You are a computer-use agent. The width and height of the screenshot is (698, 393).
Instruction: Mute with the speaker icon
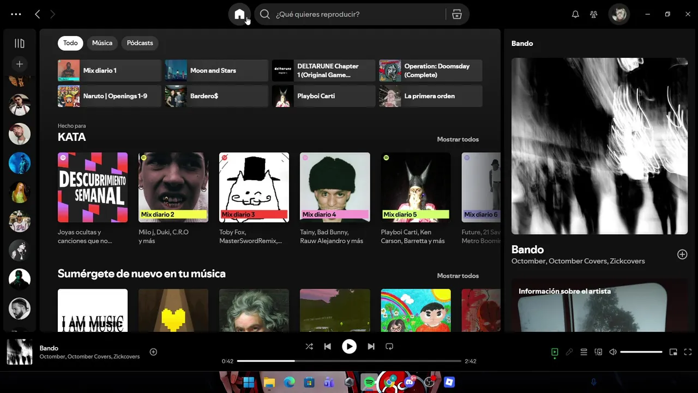(613, 352)
